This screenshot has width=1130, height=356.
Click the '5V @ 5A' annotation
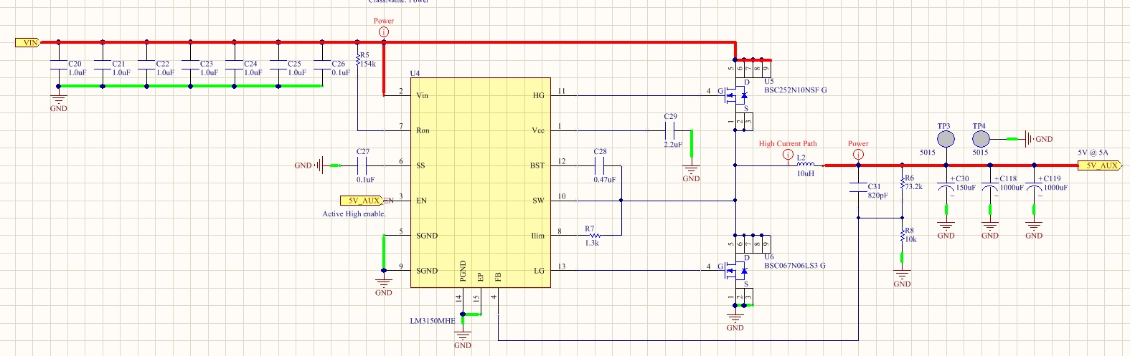(x=1093, y=153)
